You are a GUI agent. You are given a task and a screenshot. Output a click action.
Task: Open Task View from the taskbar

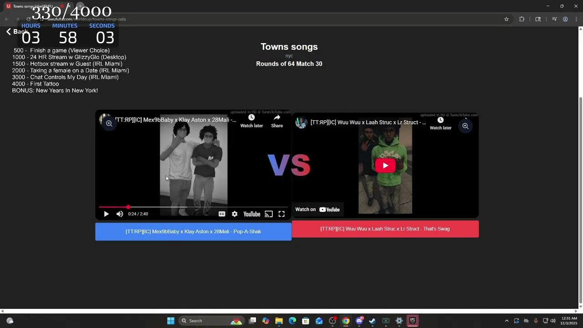pyautogui.click(x=253, y=321)
